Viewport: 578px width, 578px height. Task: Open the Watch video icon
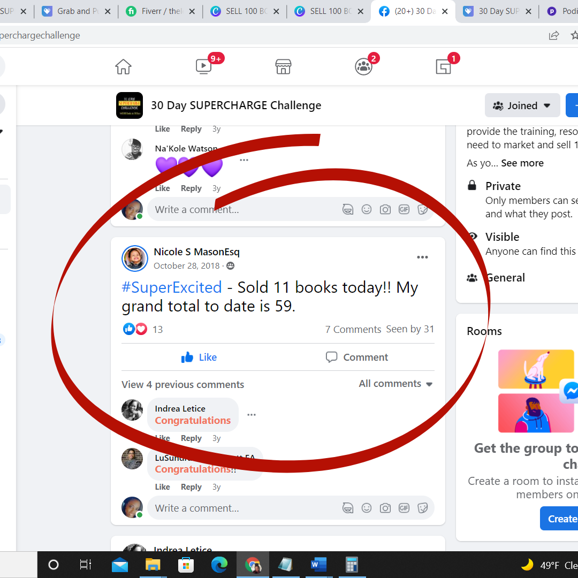click(x=204, y=66)
